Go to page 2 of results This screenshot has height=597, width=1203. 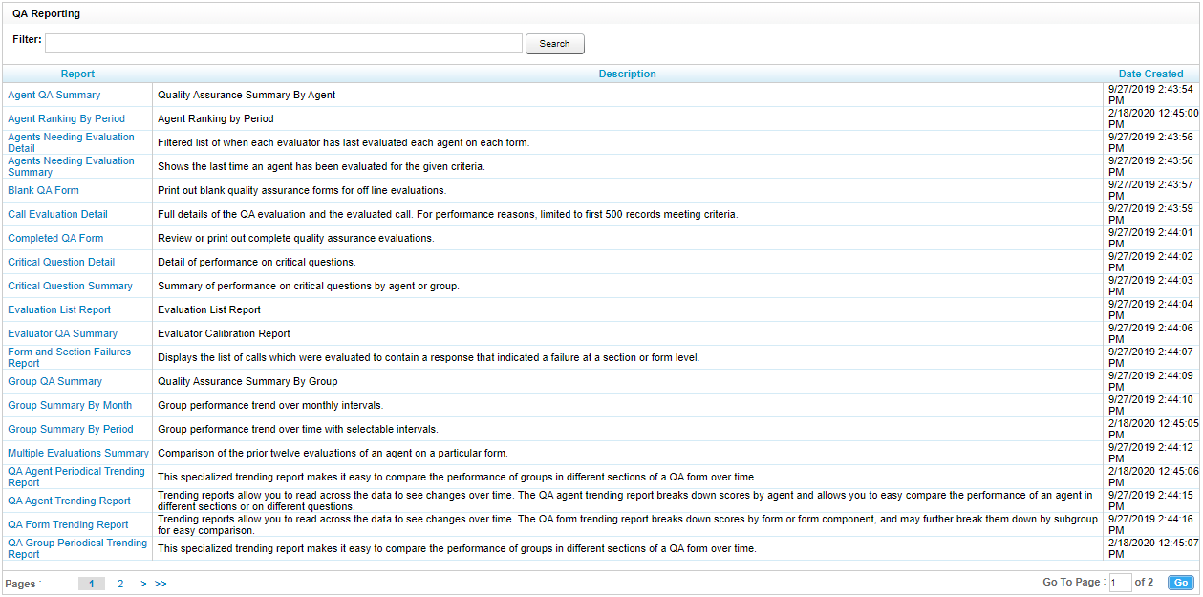pos(120,584)
